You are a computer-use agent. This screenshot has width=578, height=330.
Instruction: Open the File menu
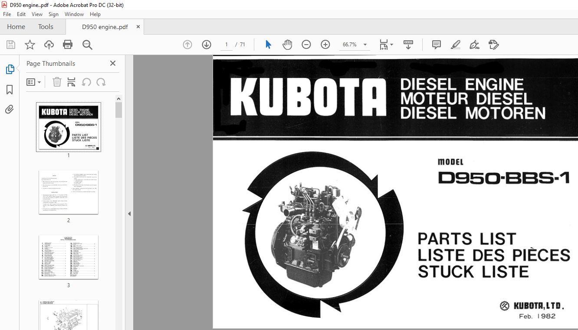pos(7,14)
